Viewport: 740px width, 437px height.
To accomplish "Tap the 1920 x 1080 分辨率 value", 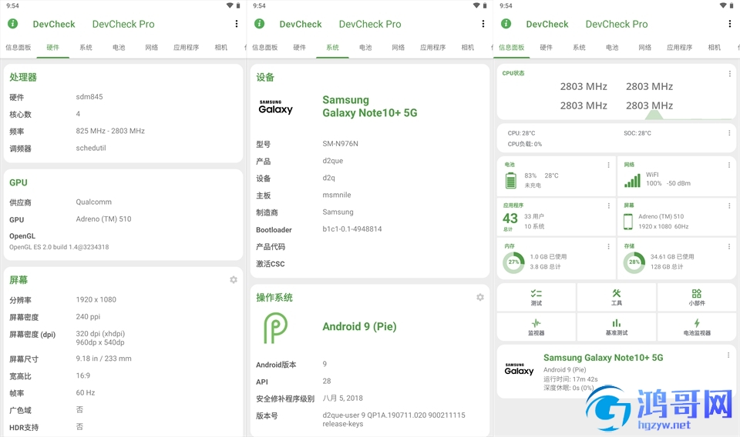I will (96, 299).
